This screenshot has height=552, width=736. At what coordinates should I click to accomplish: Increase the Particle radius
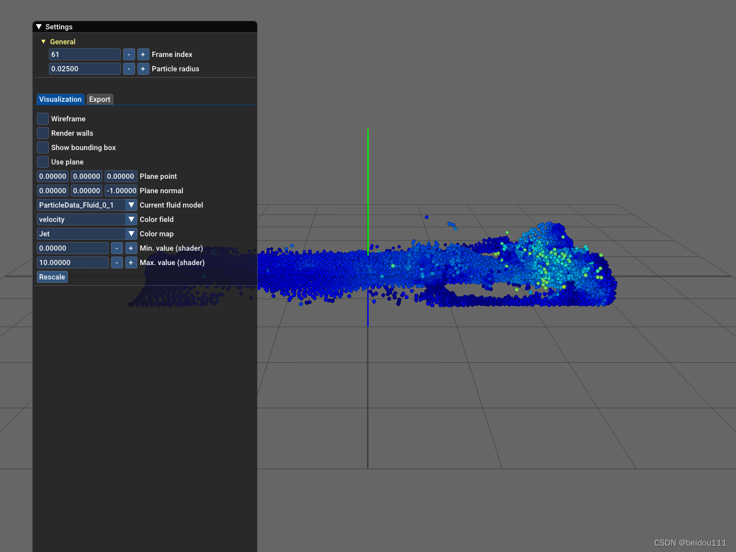143,68
